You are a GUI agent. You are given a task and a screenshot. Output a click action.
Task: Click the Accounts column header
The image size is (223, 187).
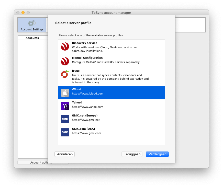click(x=32, y=38)
